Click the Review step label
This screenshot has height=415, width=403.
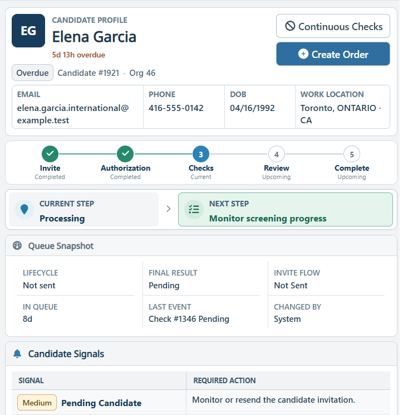tap(277, 168)
